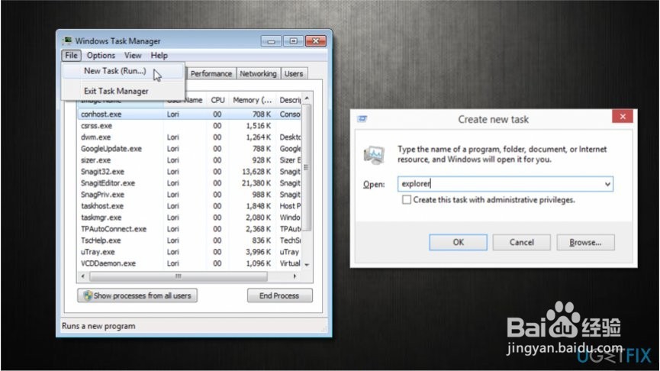The width and height of the screenshot is (660, 371).
Task: Expand the Open field dropdown arrow
Action: click(607, 184)
